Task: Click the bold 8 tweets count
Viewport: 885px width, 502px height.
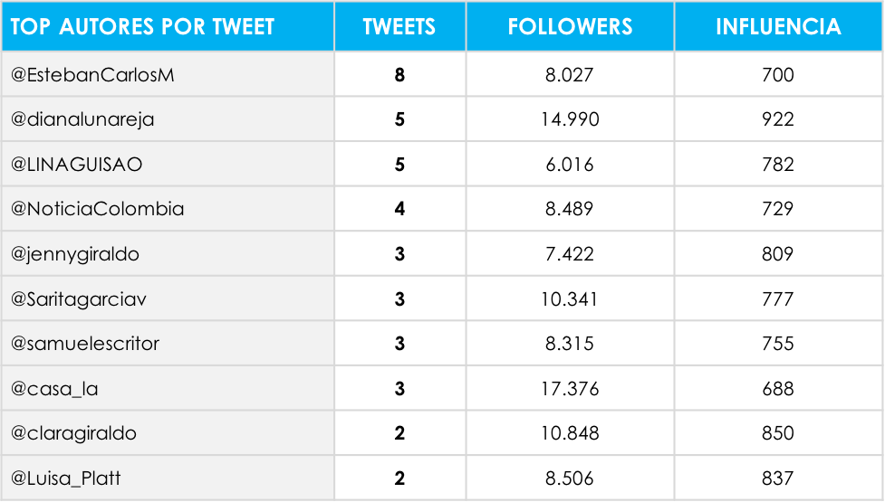Action: tap(399, 74)
